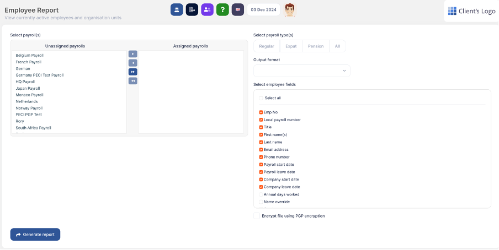Select the Pension payroll type

tap(316, 46)
